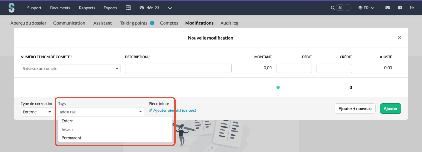Click the logout arrow icon
422x152 pixels.
click(412, 8)
